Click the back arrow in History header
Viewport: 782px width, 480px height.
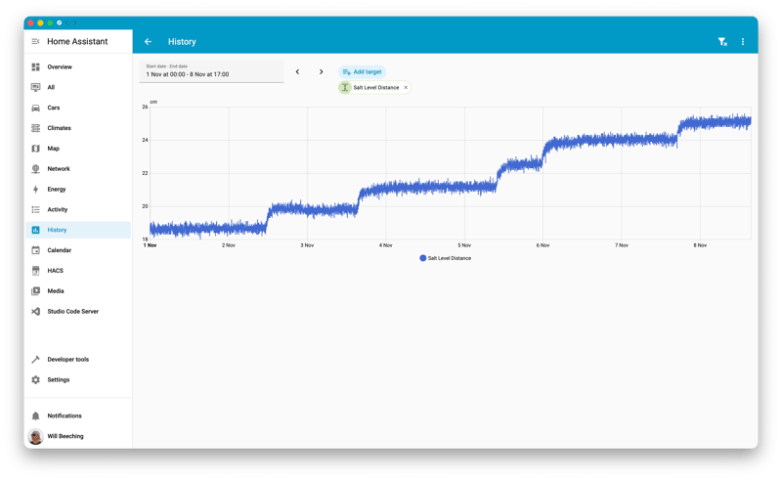[148, 42]
